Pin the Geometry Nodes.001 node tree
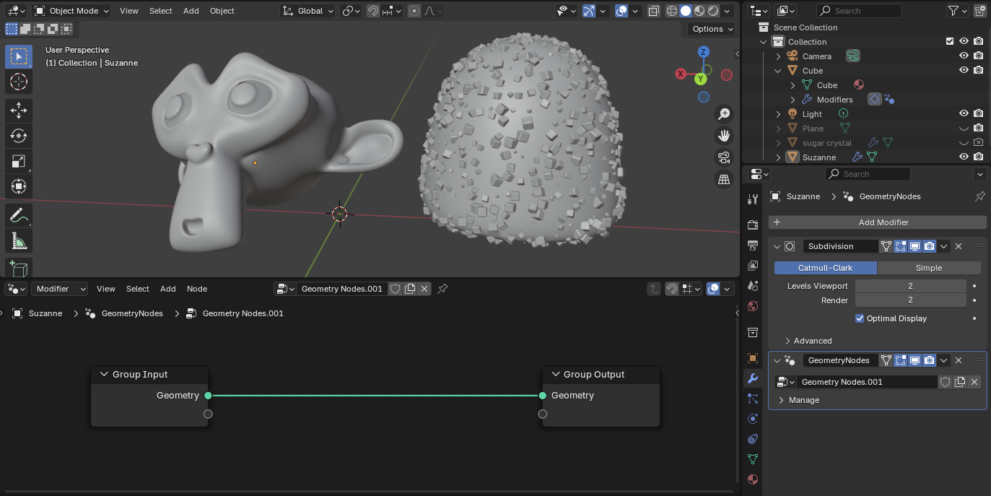Screen dimensions: 991x496 click(443, 289)
